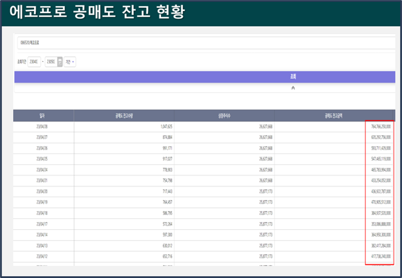Click the short balance quantity 630,012
This screenshot has width=402, height=278.
click(x=167, y=246)
